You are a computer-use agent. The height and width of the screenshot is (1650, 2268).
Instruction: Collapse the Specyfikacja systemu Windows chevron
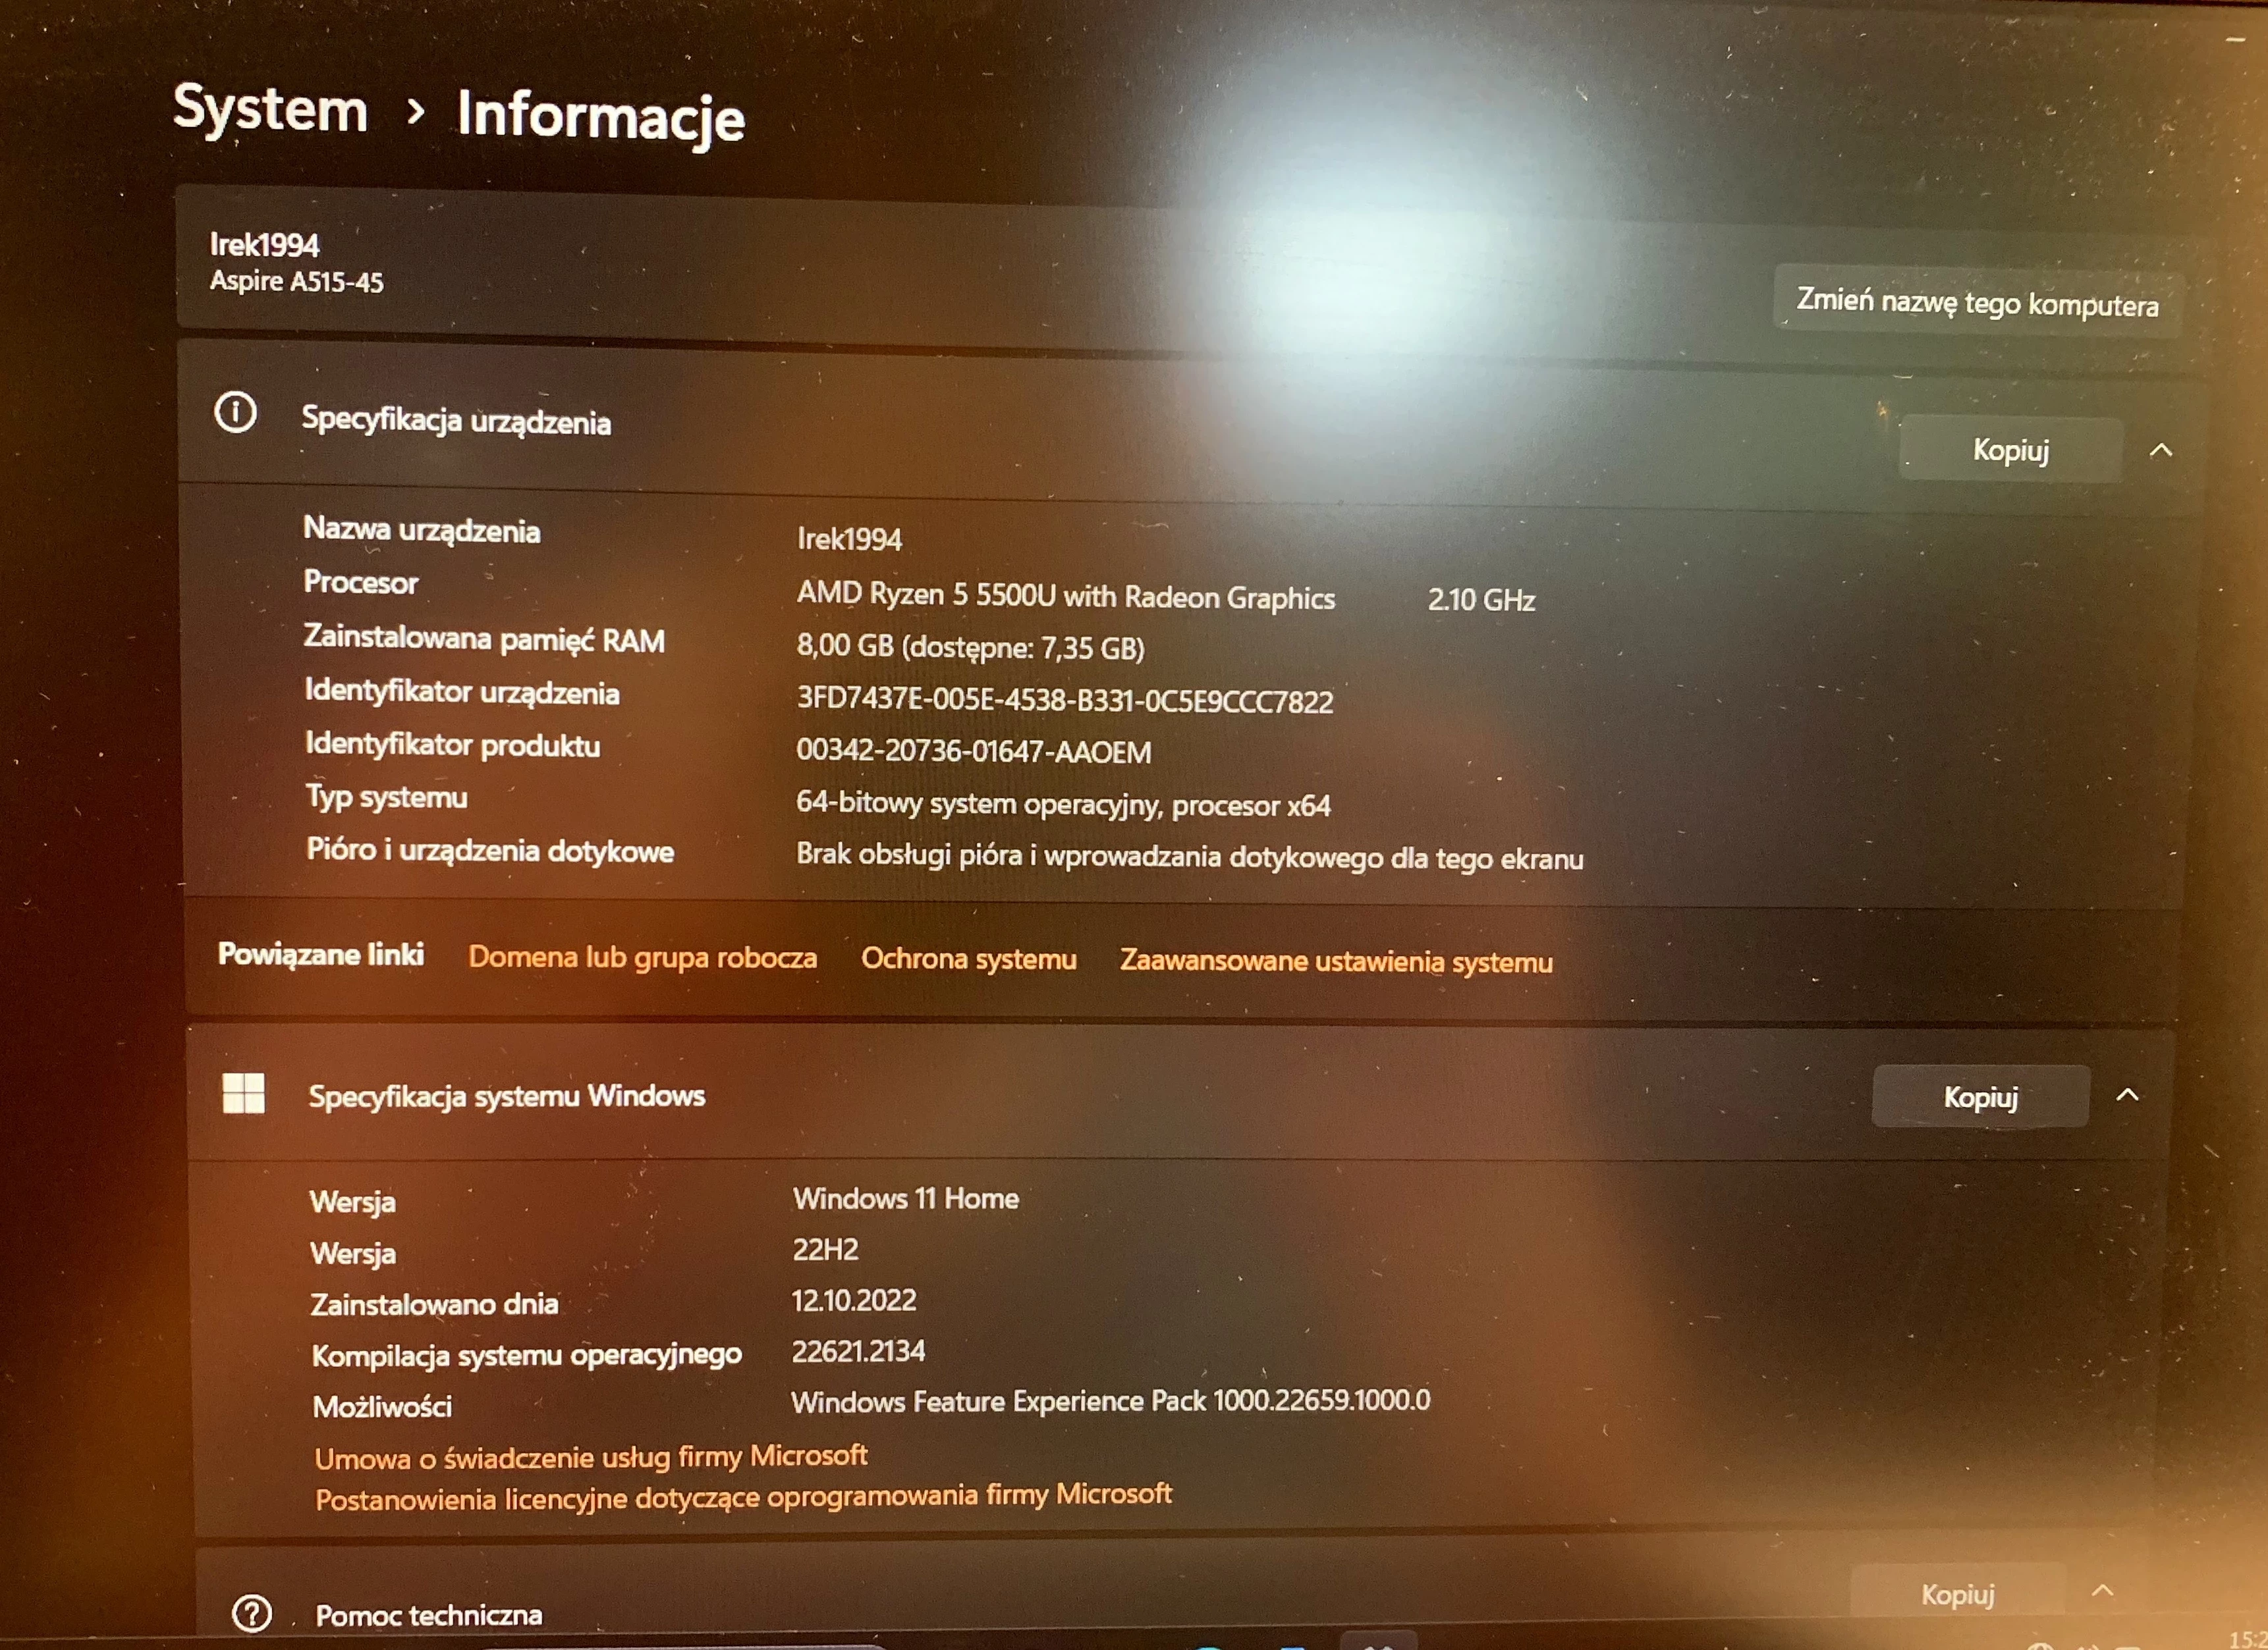coord(2128,1096)
